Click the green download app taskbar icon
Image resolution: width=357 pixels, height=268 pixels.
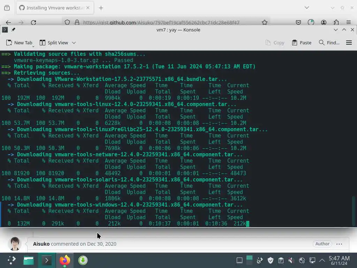83,260
